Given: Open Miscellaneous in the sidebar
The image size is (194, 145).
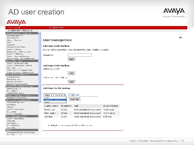Looking at the screenshot, I should (x=13, y=125).
